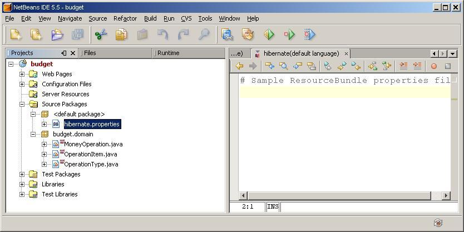Click the INS insert mode indicator
Viewport: 464px width, 232px height.
pos(273,206)
